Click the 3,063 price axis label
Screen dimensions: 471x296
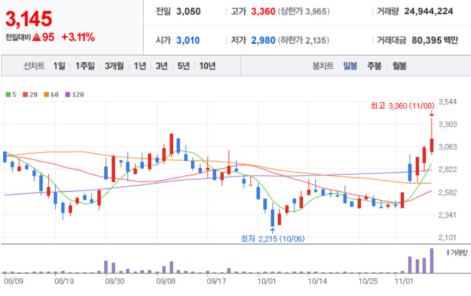(448, 147)
